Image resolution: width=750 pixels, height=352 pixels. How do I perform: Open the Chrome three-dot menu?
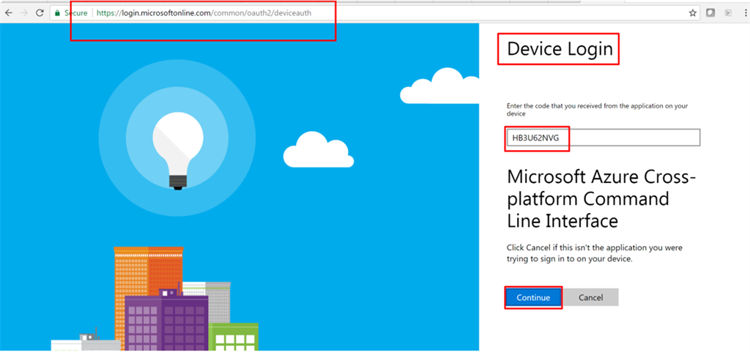click(x=744, y=13)
